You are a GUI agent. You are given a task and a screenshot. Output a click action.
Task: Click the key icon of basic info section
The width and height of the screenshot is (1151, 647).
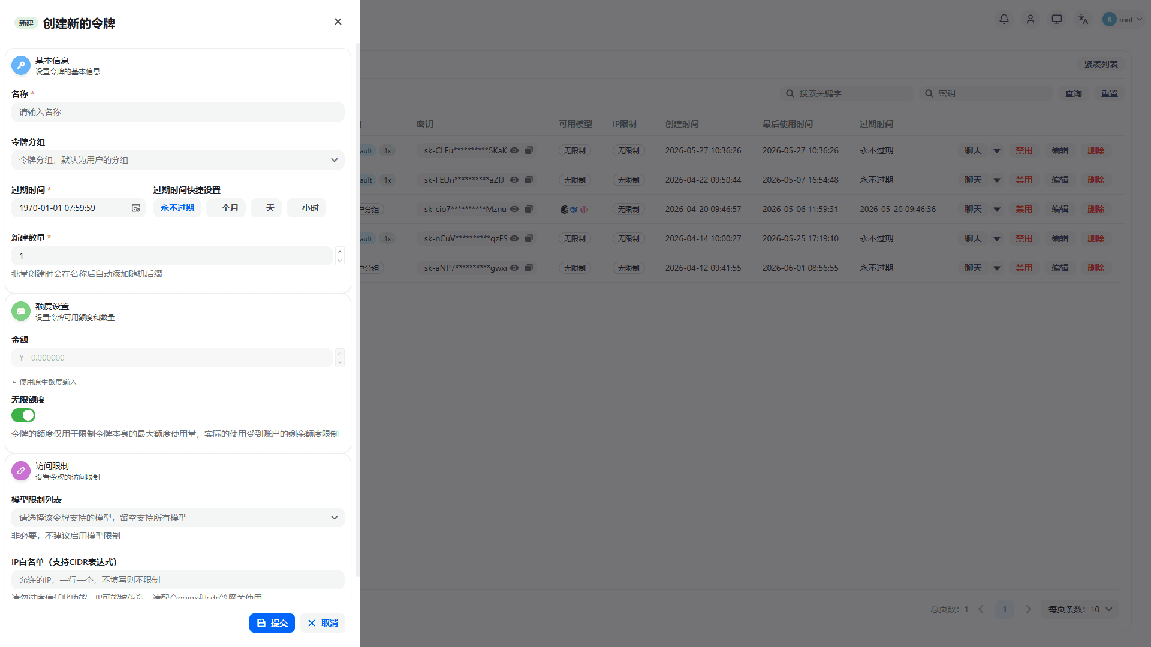(x=21, y=65)
